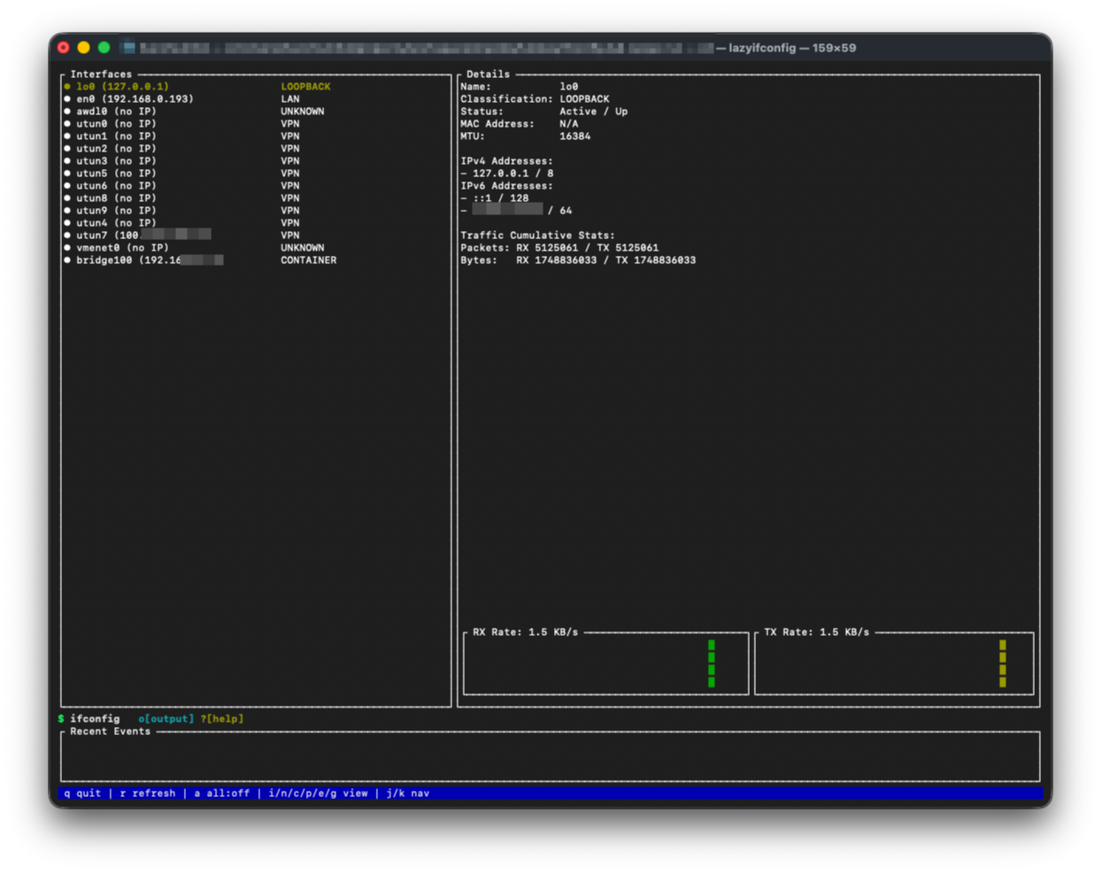Click the CONTAINER classification label

(x=309, y=260)
